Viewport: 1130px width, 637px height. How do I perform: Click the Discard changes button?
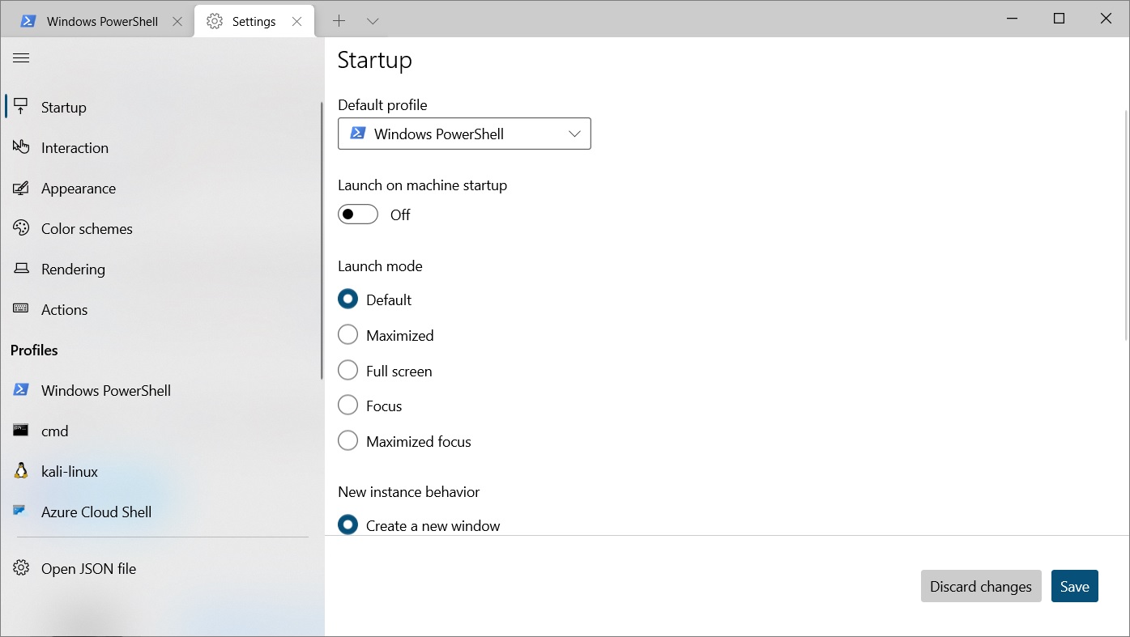[x=981, y=586]
